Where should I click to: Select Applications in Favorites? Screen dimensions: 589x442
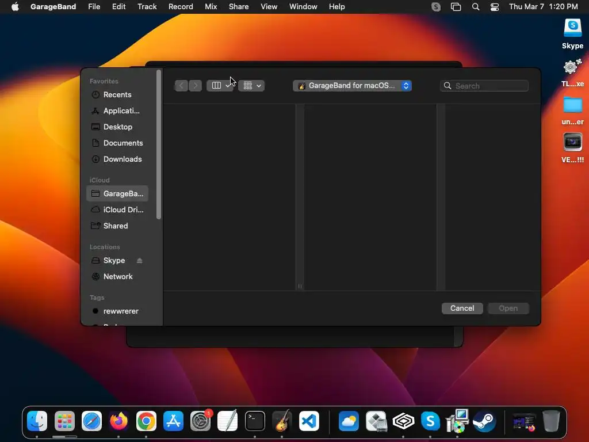(117, 111)
